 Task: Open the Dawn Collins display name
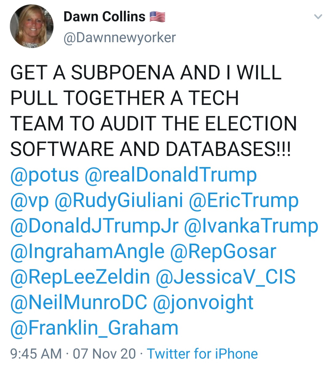click(x=104, y=17)
